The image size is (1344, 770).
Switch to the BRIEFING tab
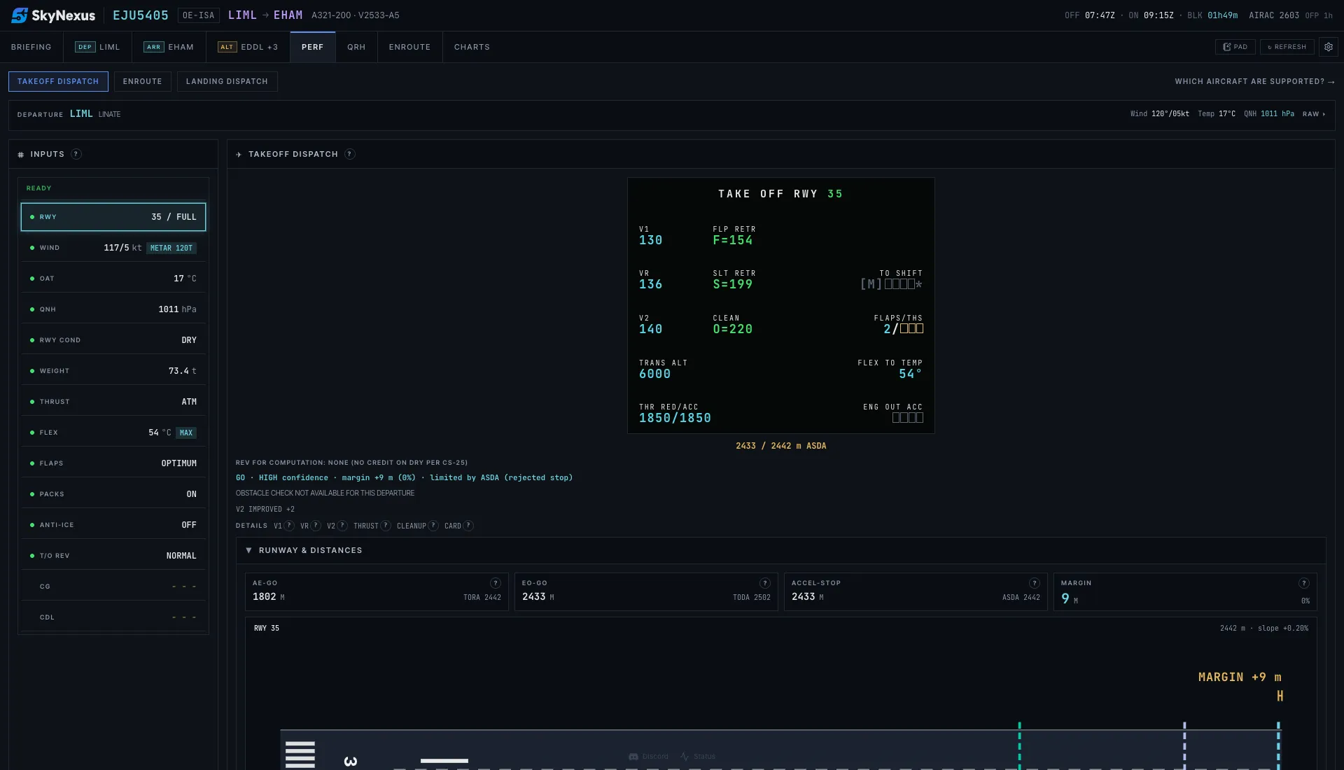click(31, 47)
